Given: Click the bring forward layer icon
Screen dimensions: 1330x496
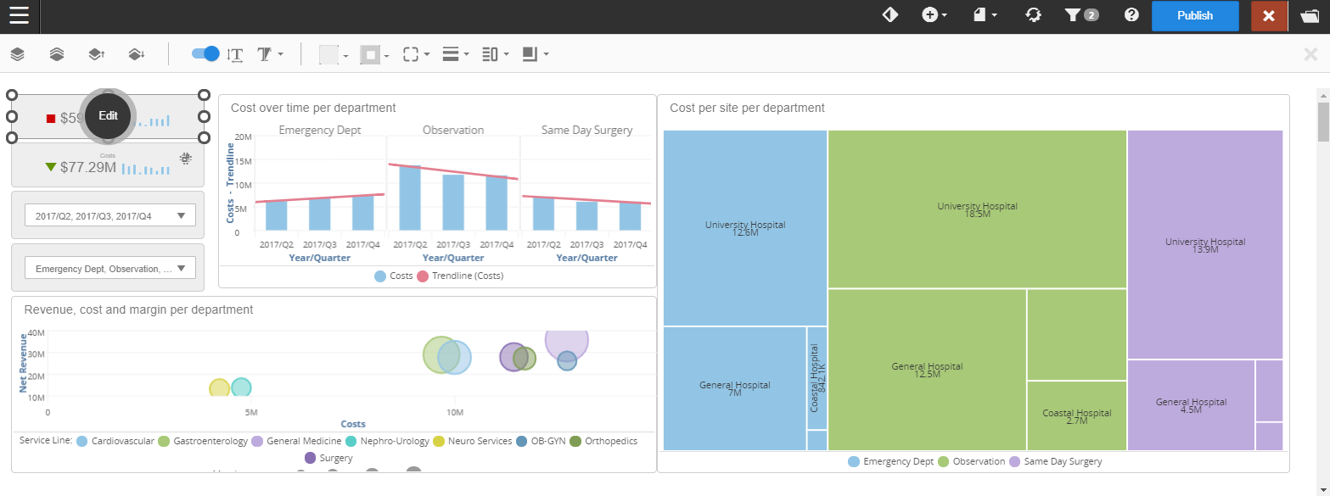Looking at the screenshot, I should (96, 54).
